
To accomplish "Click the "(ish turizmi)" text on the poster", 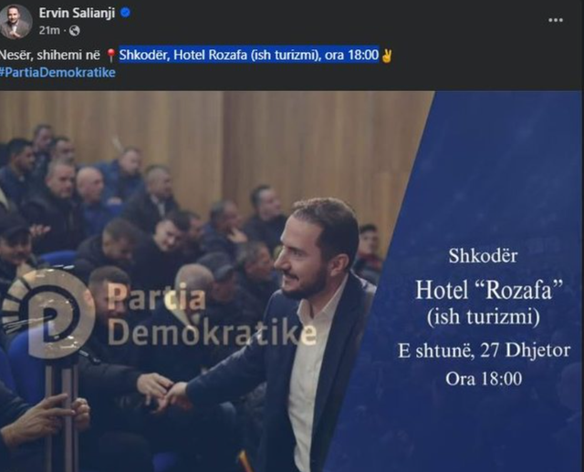I will point(483,317).
